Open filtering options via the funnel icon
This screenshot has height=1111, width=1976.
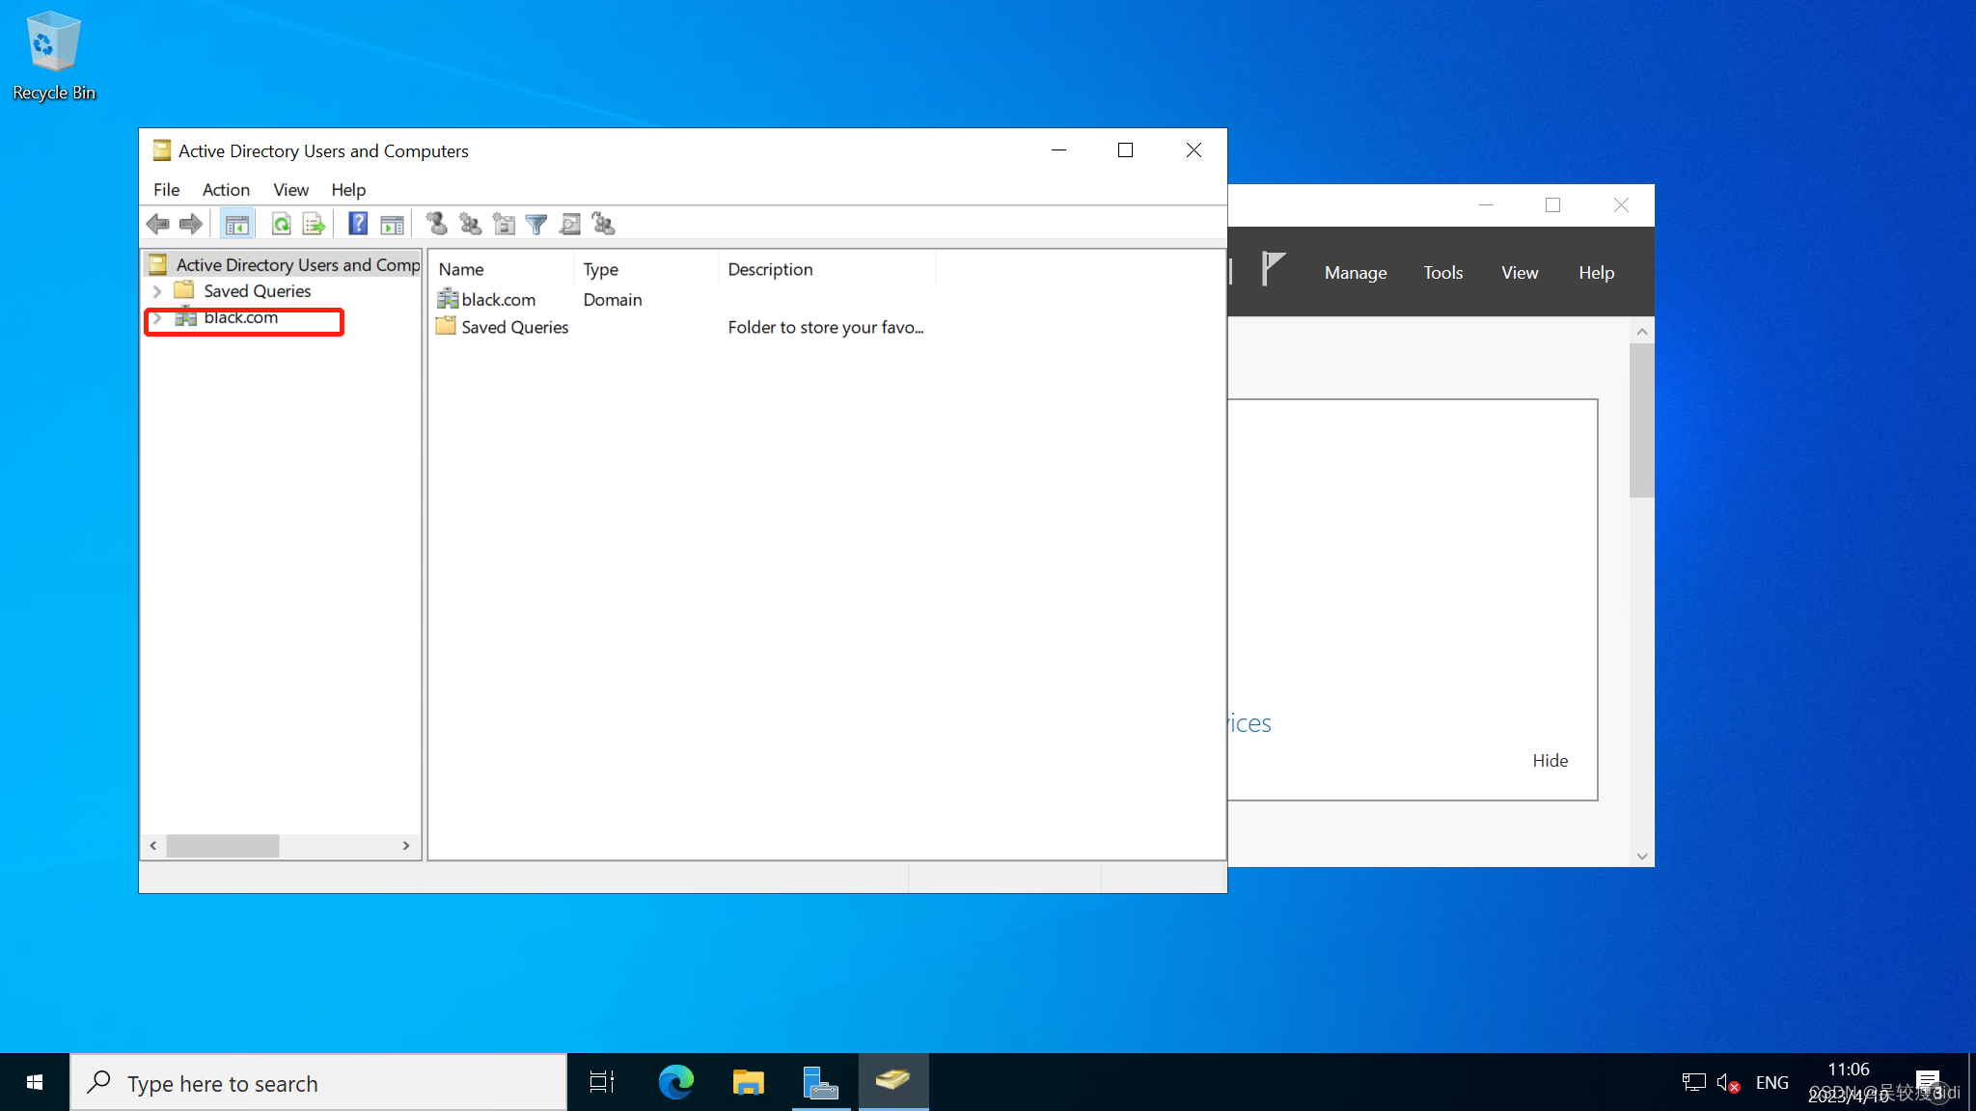click(535, 224)
